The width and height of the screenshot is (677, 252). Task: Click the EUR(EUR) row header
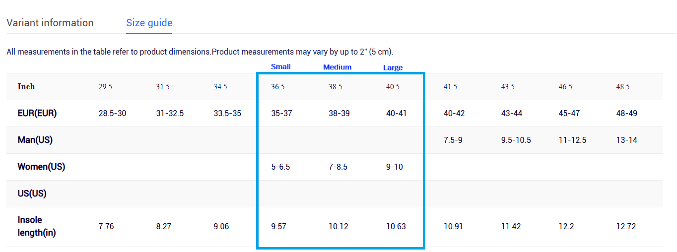37,113
